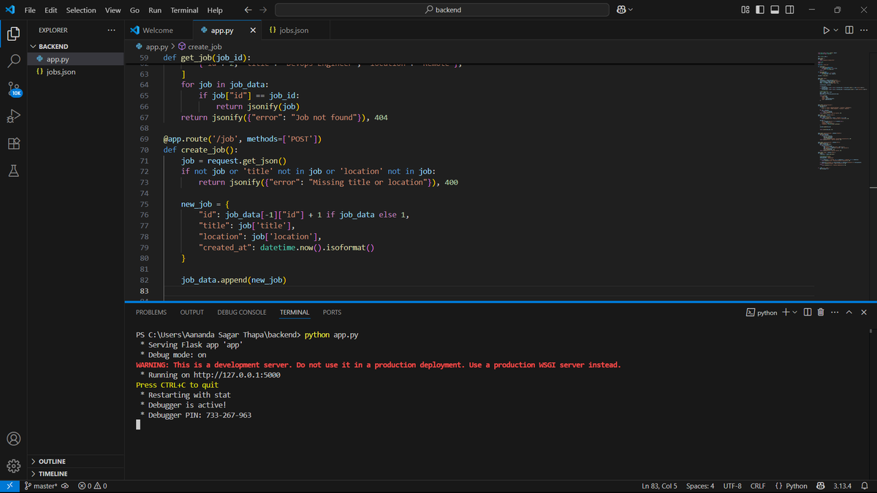
Task: Open terminal panel more actions ellipsis
Action: (x=835, y=312)
